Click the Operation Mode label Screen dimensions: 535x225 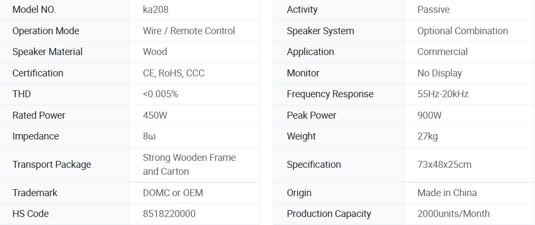click(46, 31)
